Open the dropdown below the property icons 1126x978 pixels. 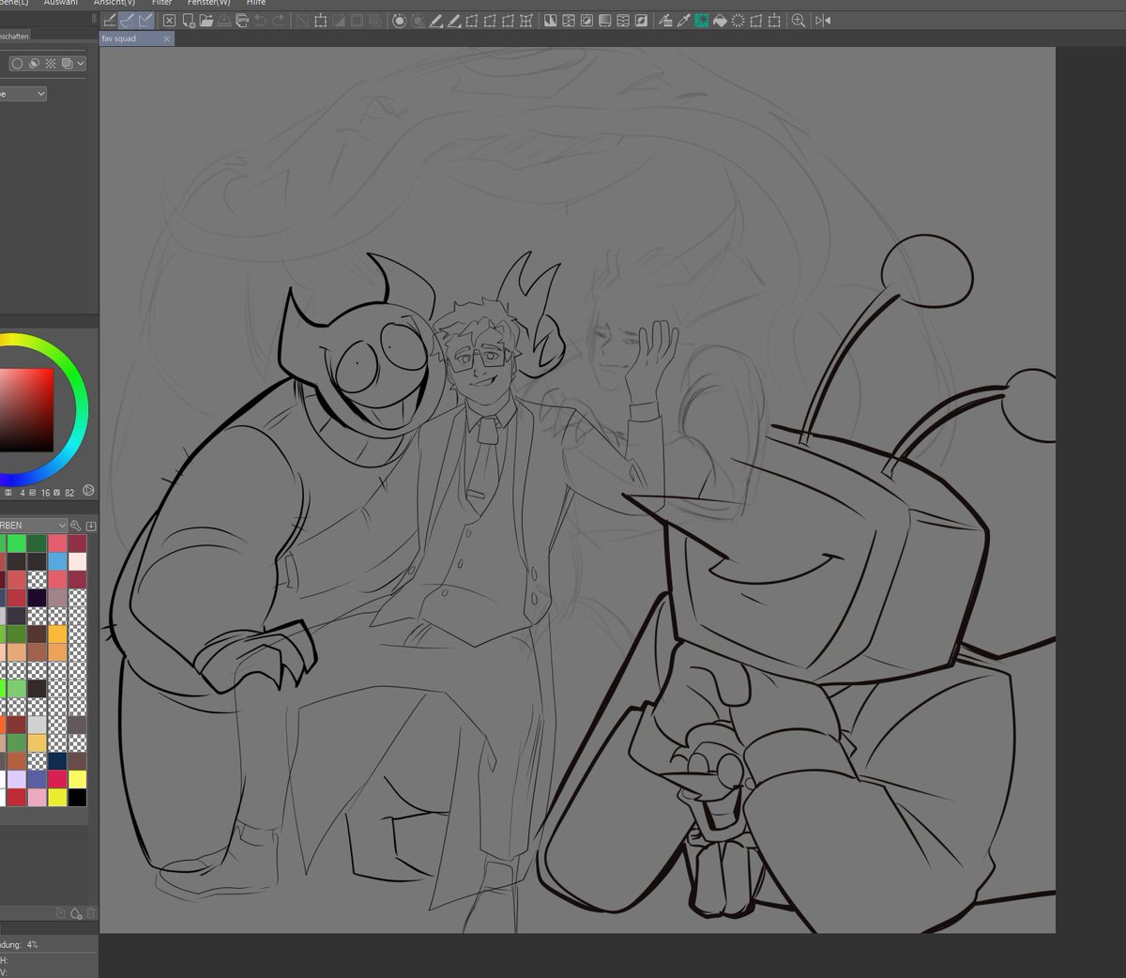coord(23,94)
